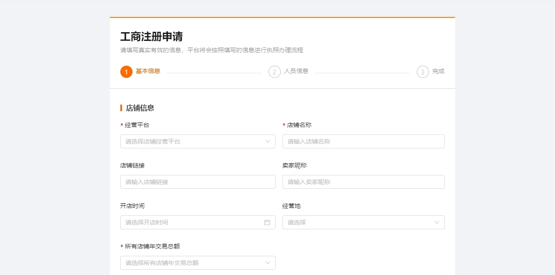Viewport: 555px width, 275px height.
Task: Select the 基本信息 step label
Action: (x=148, y=71)
